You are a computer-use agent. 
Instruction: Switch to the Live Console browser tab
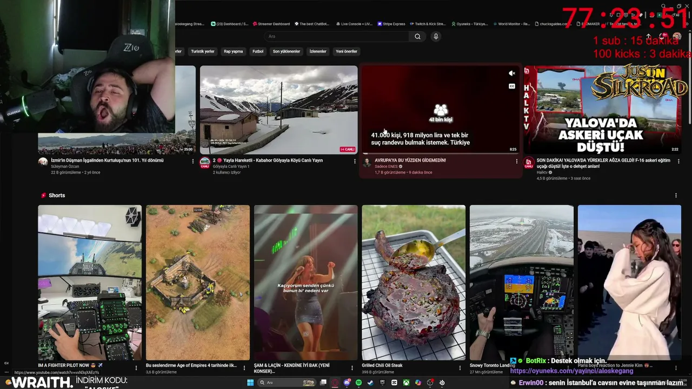[354, 24]
